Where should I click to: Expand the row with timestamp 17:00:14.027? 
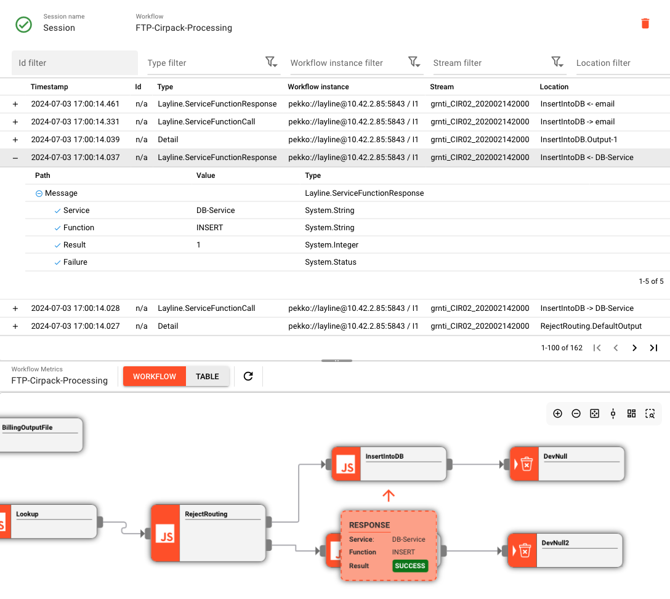15,326
